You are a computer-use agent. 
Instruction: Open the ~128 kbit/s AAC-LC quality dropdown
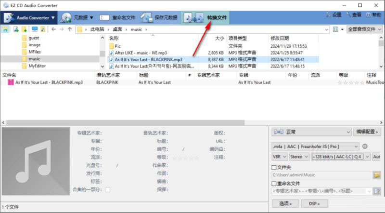tap(340, 157)
